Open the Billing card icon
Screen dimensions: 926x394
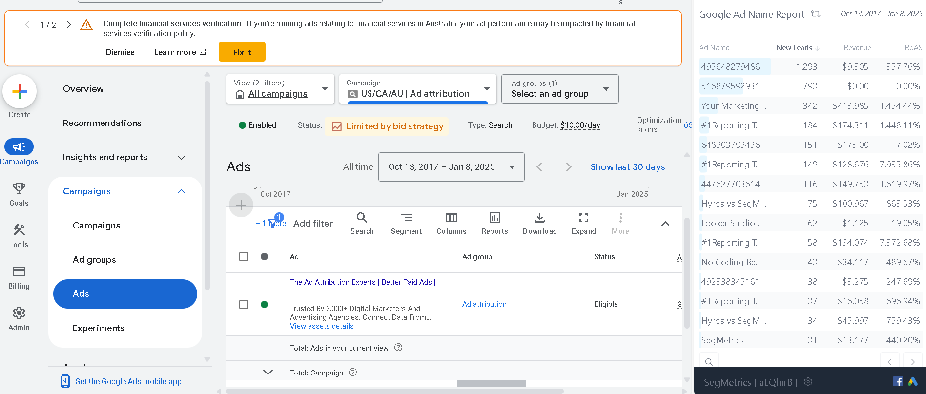(x=19, y=271)
